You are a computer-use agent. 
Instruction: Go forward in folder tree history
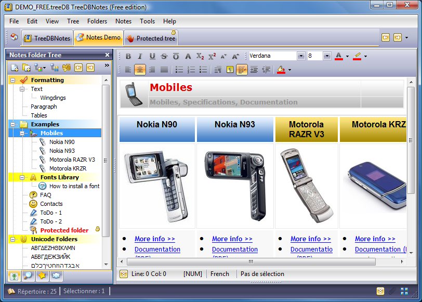pyautogui.click(x=90, y=68)
